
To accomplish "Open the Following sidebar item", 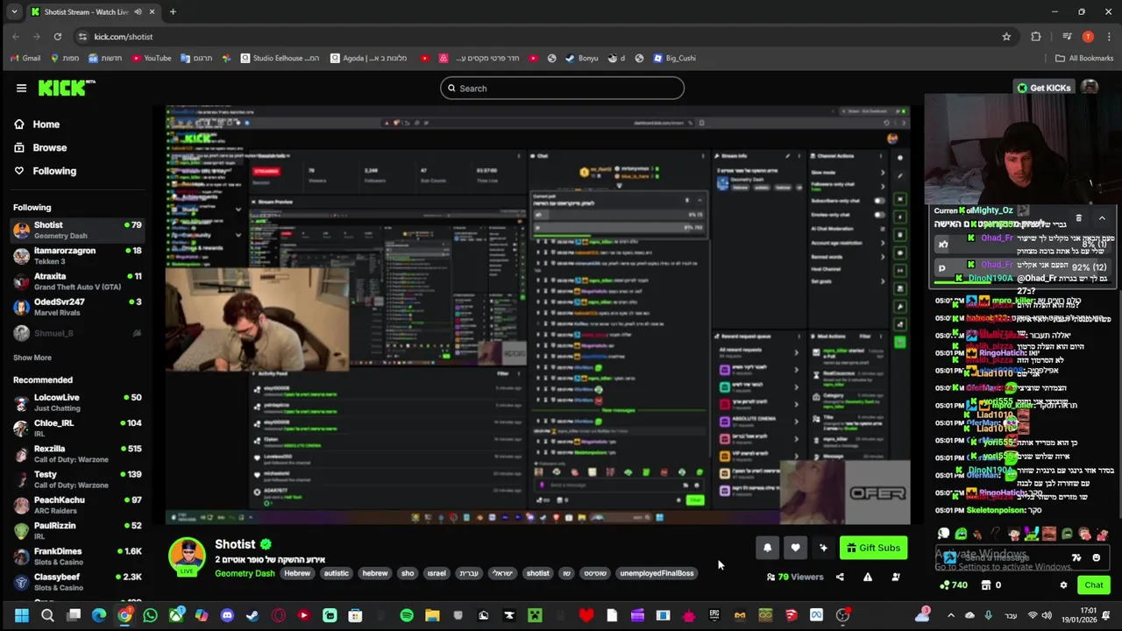I will pyautogui.click(x=54, y=171).
